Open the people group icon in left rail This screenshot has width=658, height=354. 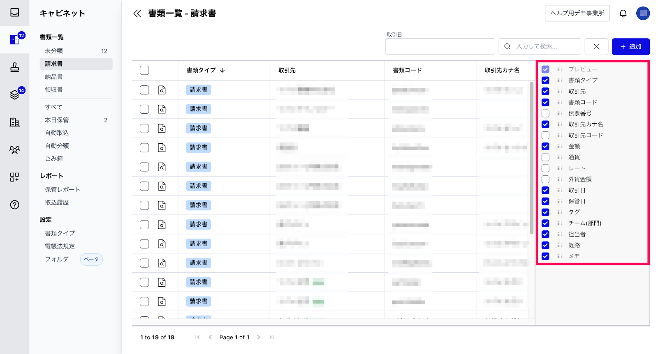[15, 149]
